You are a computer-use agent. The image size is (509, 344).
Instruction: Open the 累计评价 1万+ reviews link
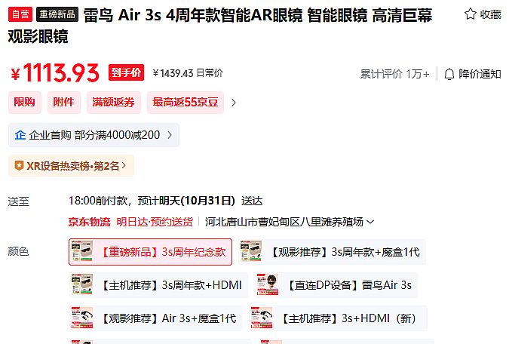(x=394, y=74)
